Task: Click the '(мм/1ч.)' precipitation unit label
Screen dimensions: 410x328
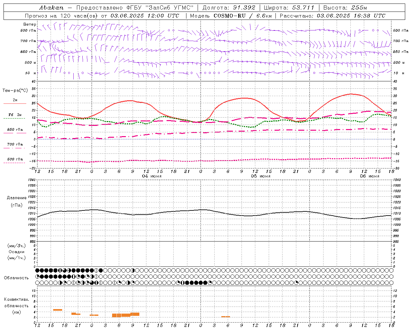Action: coord(17,258)
